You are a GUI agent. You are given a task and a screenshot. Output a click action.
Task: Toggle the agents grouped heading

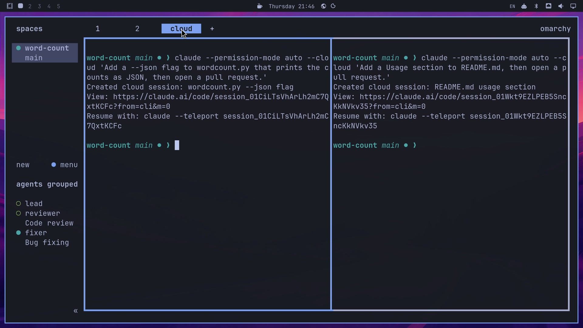[47, 184]
